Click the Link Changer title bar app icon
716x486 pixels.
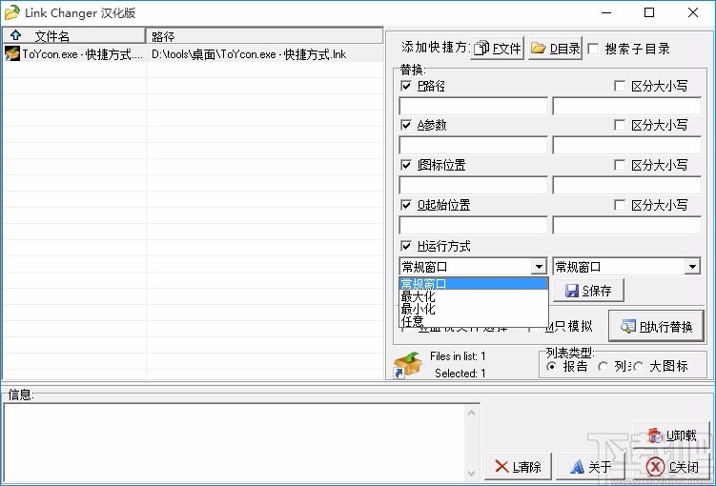point(11,12)
